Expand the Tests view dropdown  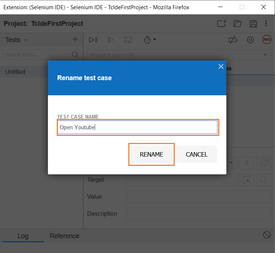pyautogui.click(x=26, y=40)
